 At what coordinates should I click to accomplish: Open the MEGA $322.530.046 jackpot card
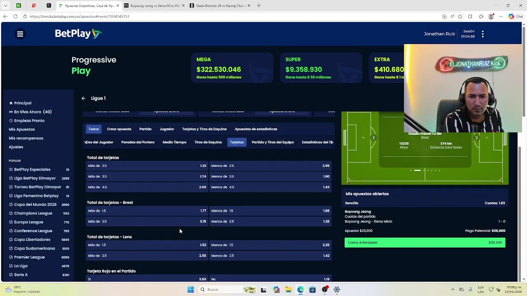[x=232, y=68]
